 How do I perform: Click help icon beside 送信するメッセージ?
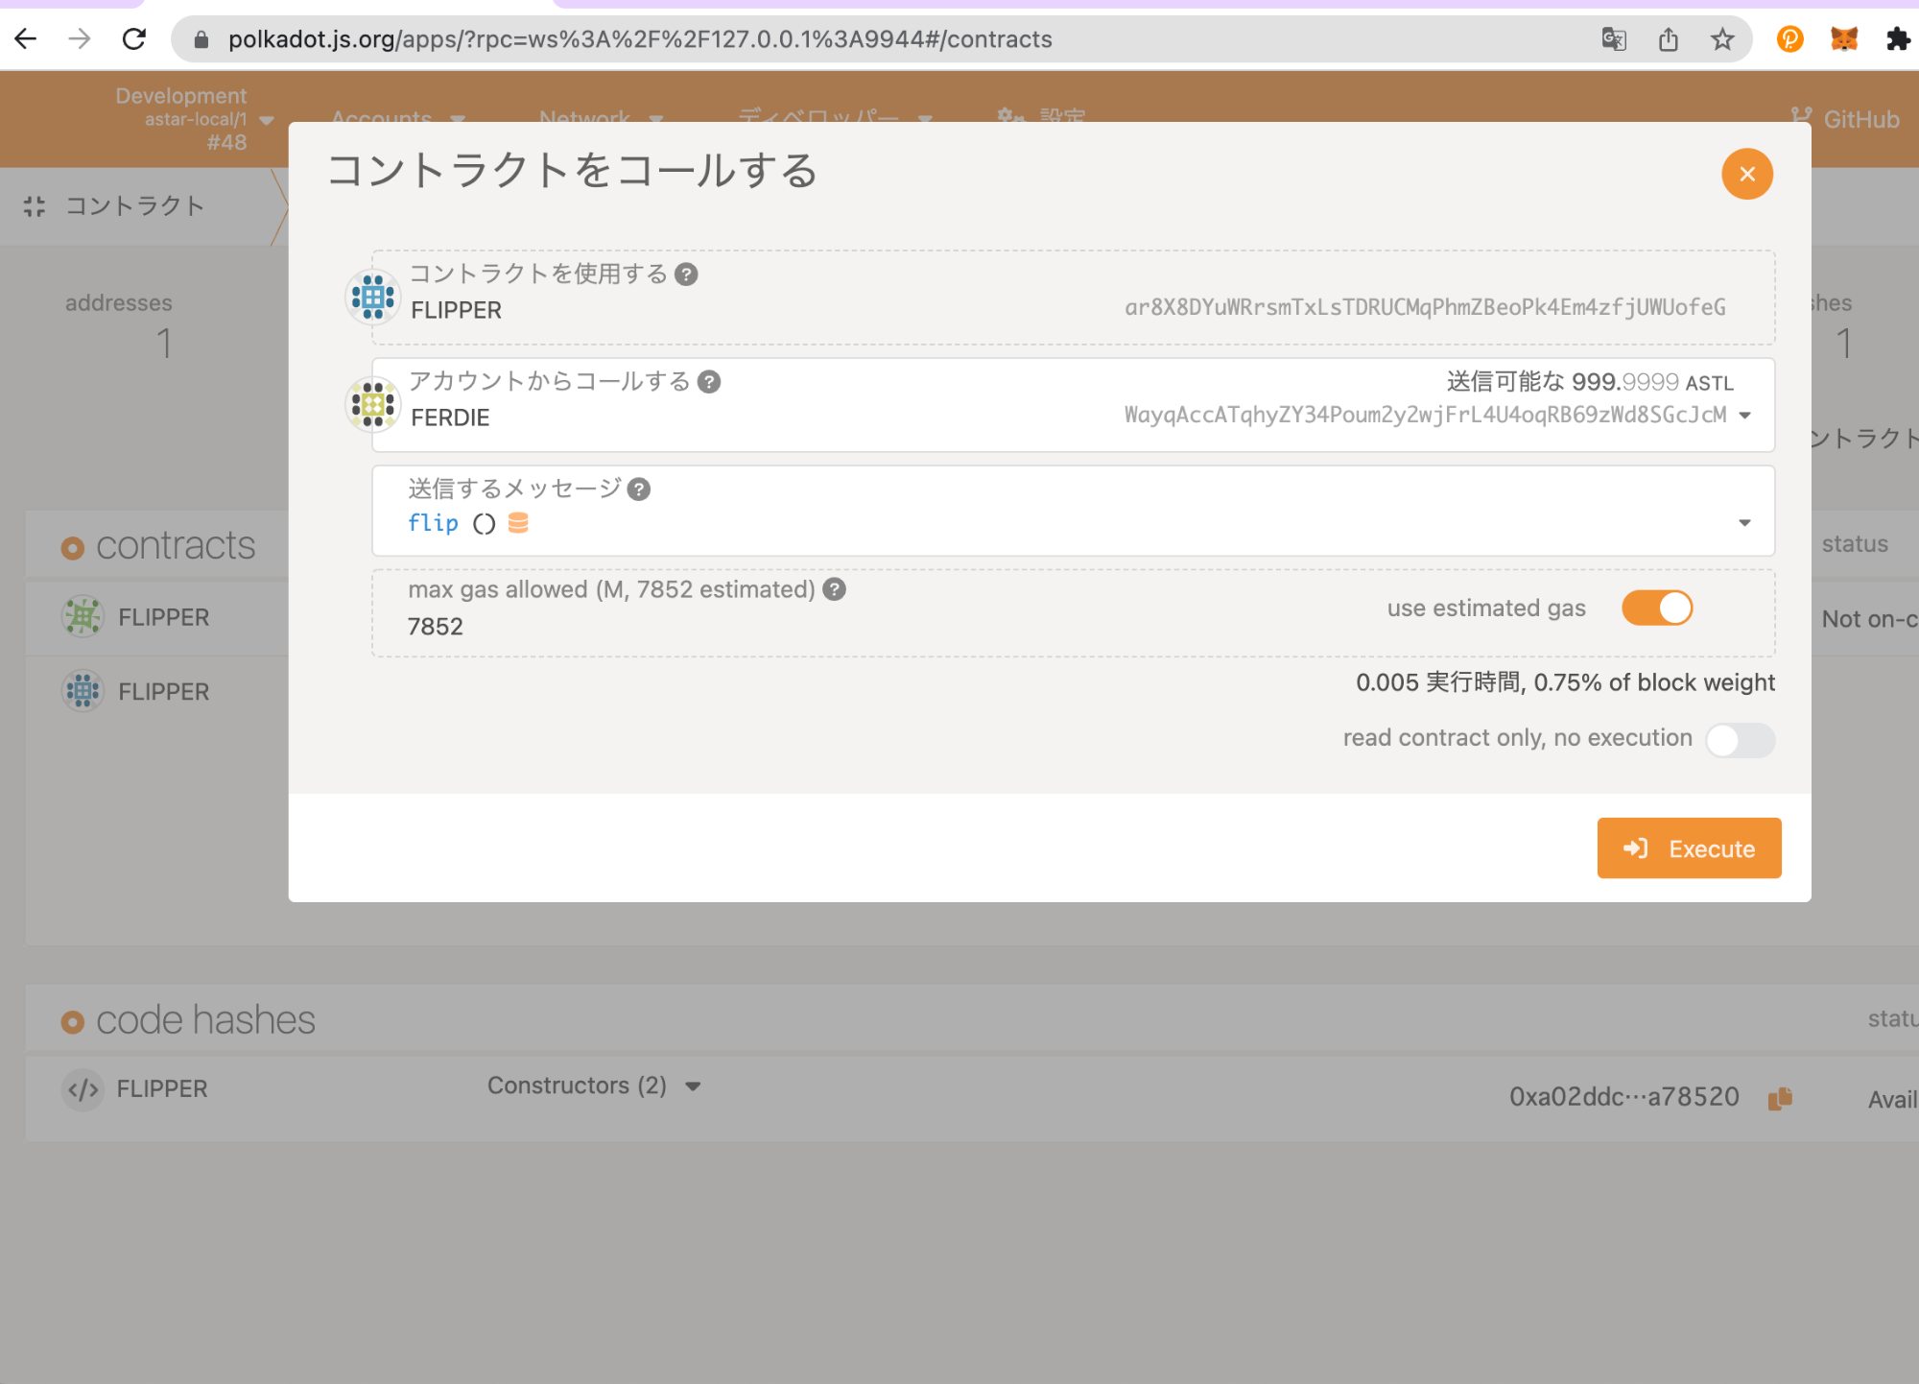click(639, 489)
